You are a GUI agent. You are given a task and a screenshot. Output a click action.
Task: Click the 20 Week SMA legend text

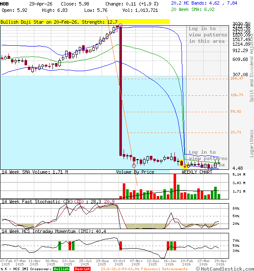[193, 10]
